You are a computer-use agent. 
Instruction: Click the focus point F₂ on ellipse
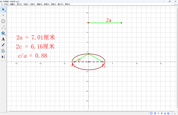(103, 62)
